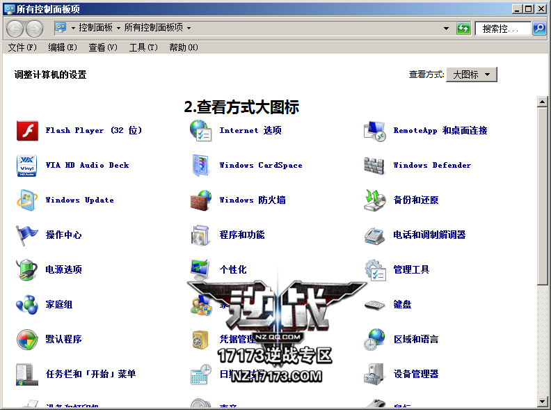The width and height of the screenshot is (551, 410).
Task: Open the 工具(T) menu
Action: tap(143, 47)
